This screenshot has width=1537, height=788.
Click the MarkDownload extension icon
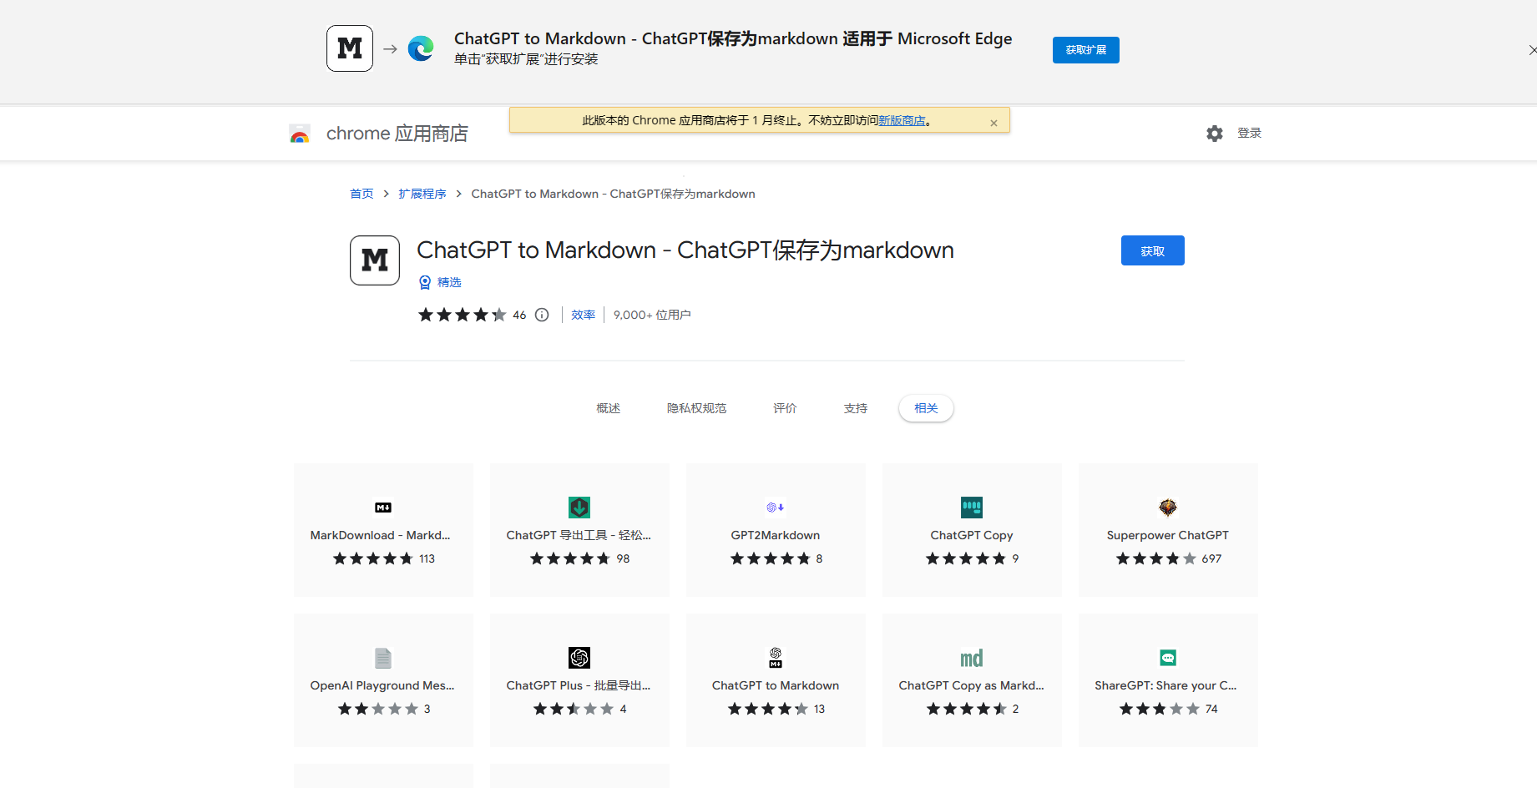tap(383, 508)
